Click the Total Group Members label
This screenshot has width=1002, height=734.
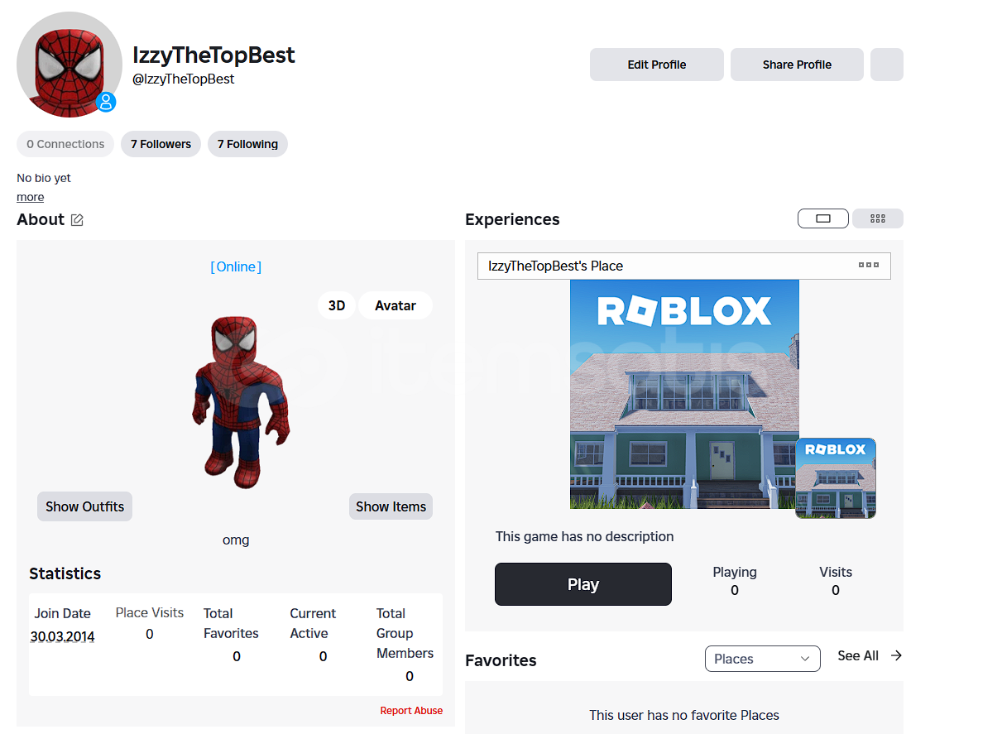coord(405,633)
